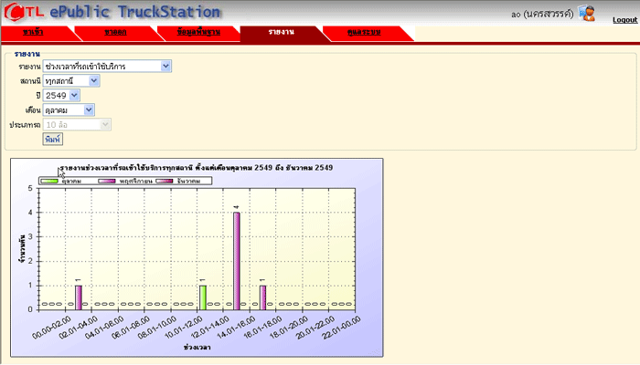640x365 pixels.
Task: Open the ขาเข้า tab
Action: pyautogui.click(x=33, y=32)
